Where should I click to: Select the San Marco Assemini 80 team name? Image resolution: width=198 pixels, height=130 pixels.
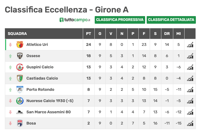[x=48, y=112]
